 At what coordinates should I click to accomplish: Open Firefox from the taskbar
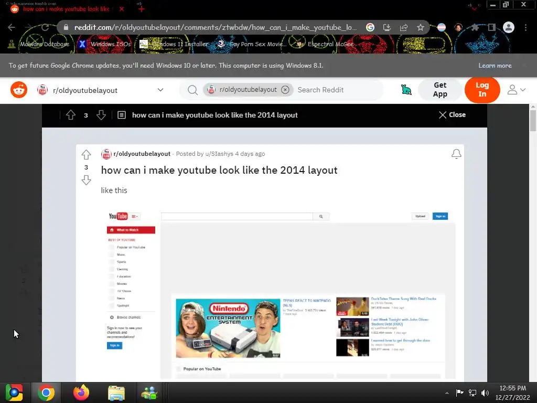click(x=81, y=393)
